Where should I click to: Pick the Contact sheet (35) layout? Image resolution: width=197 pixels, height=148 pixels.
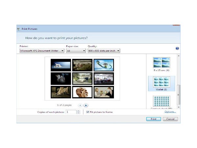[162, 102]
